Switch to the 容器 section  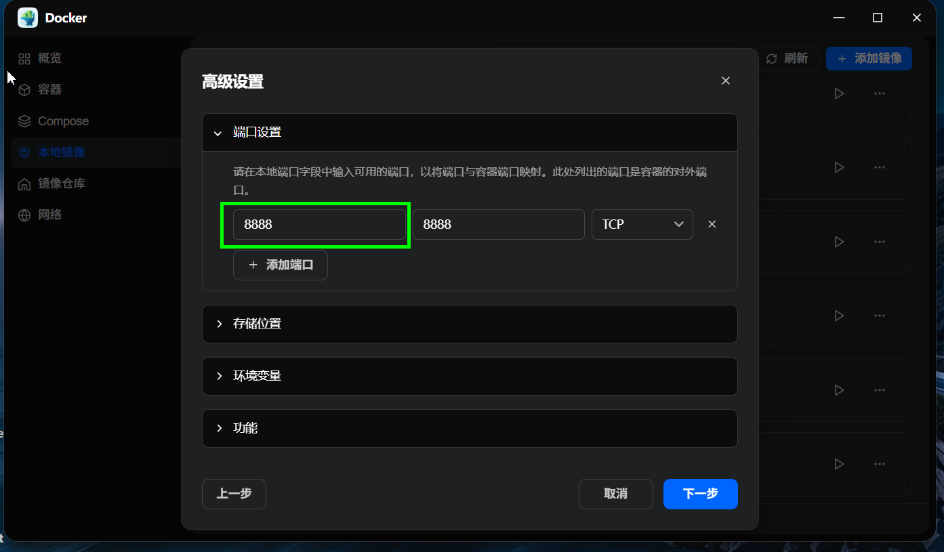[x=24, y=89]
